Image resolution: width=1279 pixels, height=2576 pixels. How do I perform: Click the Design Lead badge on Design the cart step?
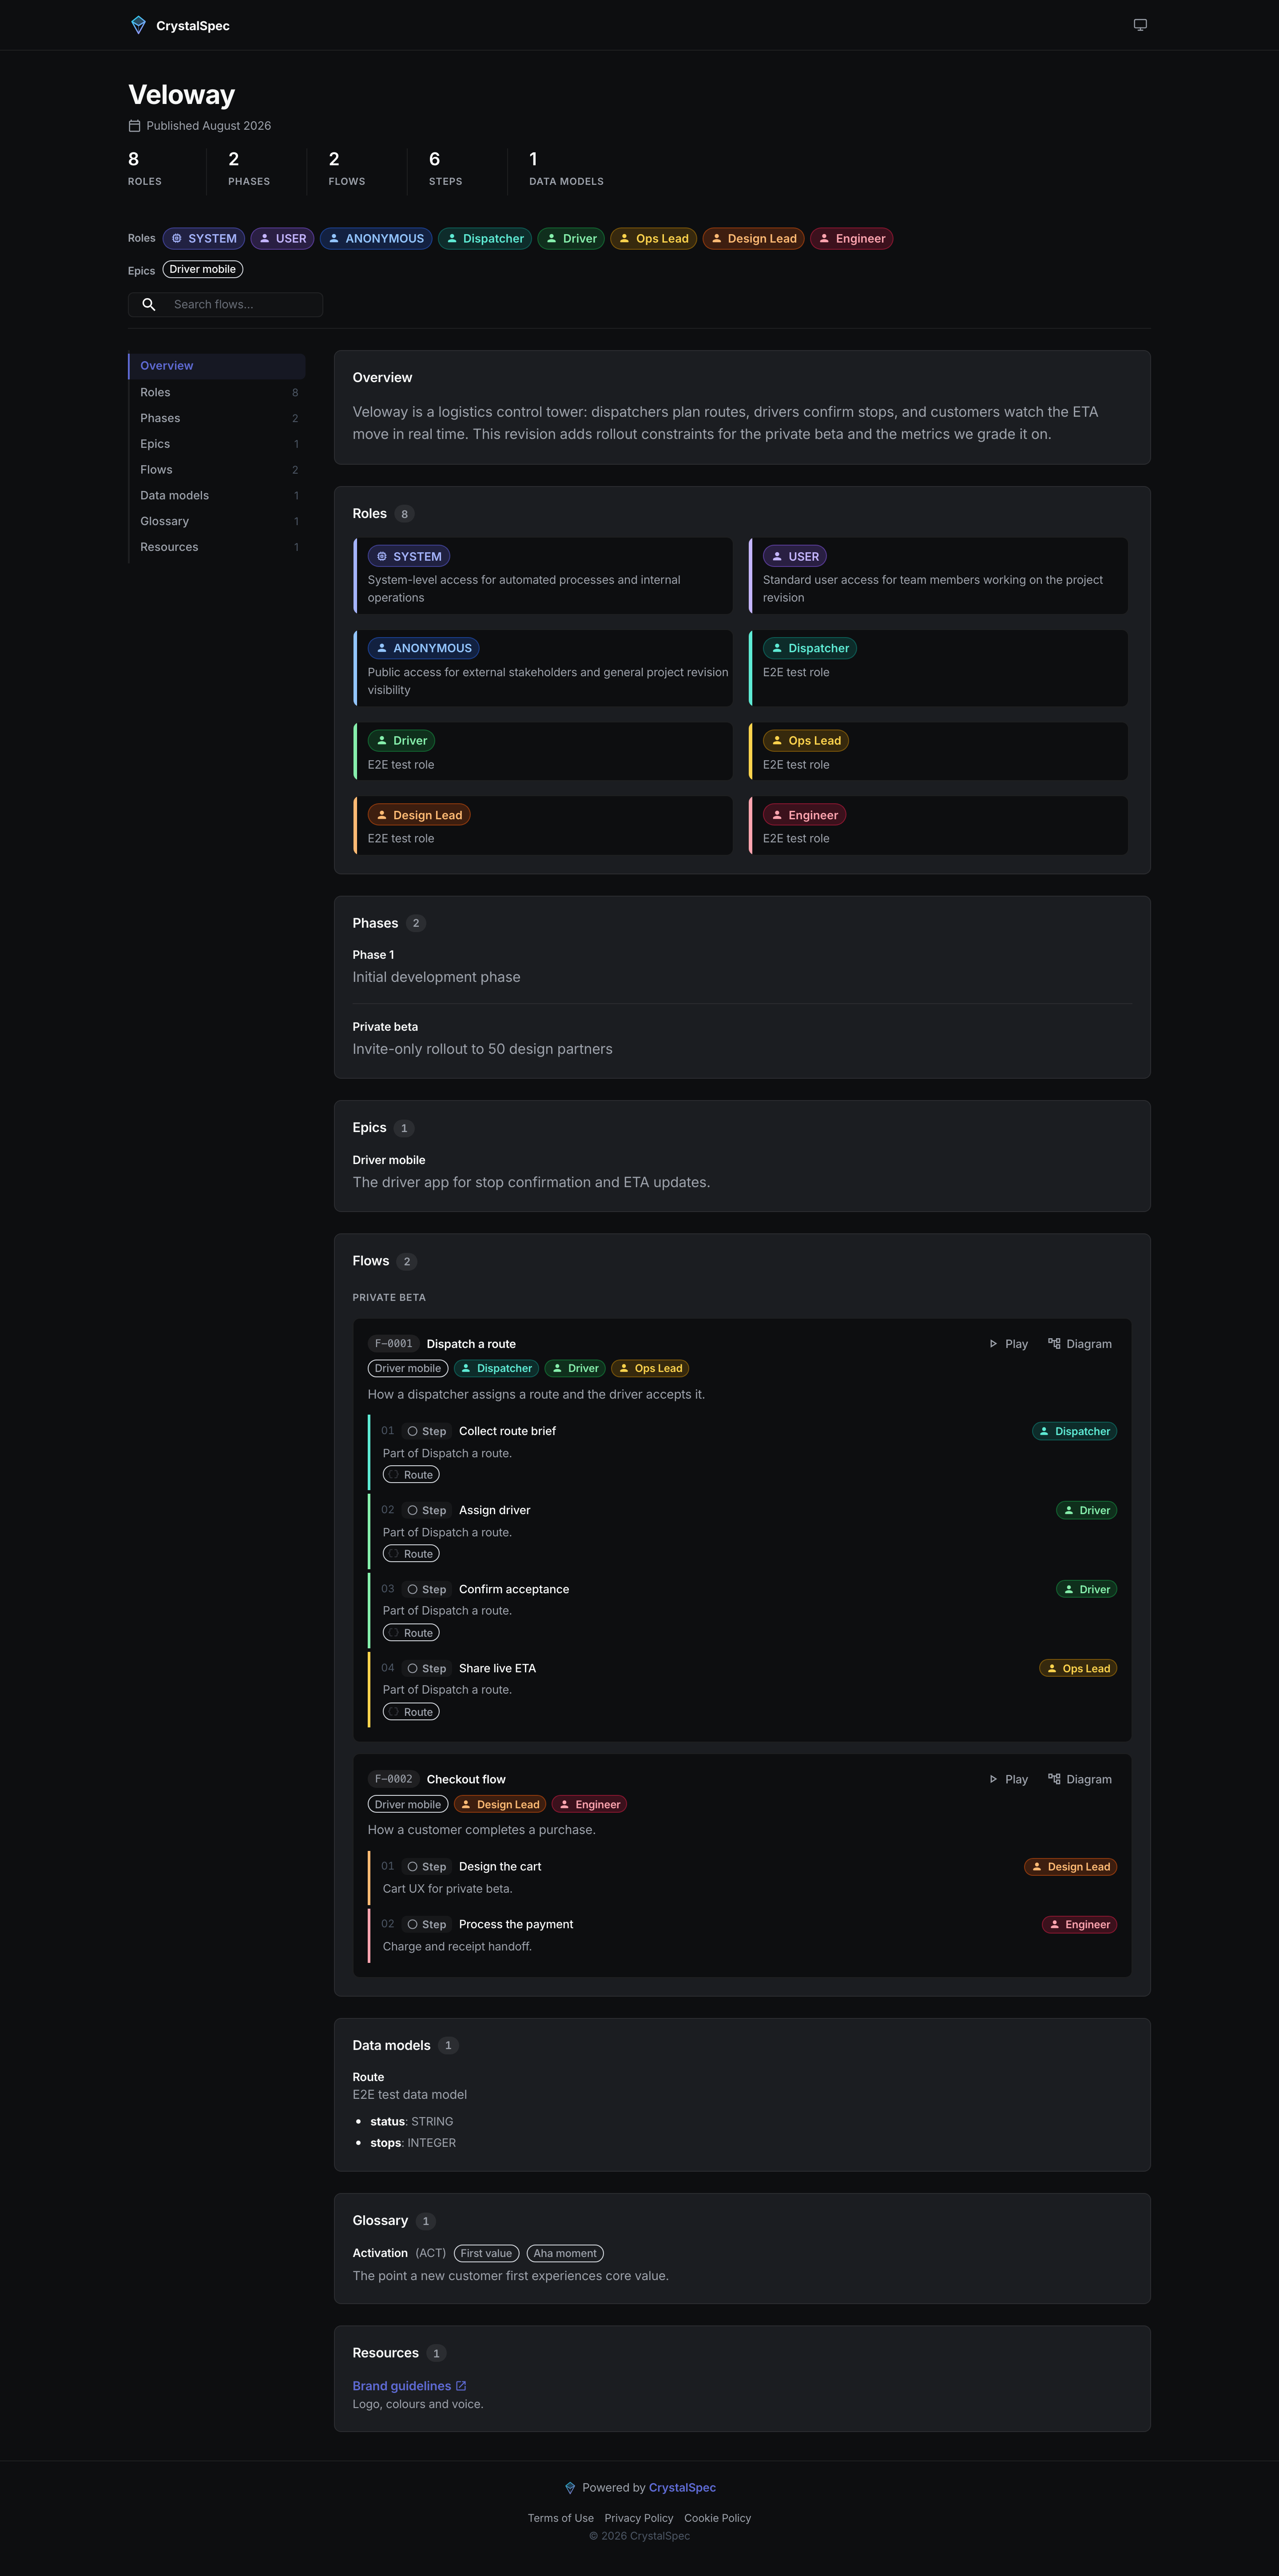1070,1867
